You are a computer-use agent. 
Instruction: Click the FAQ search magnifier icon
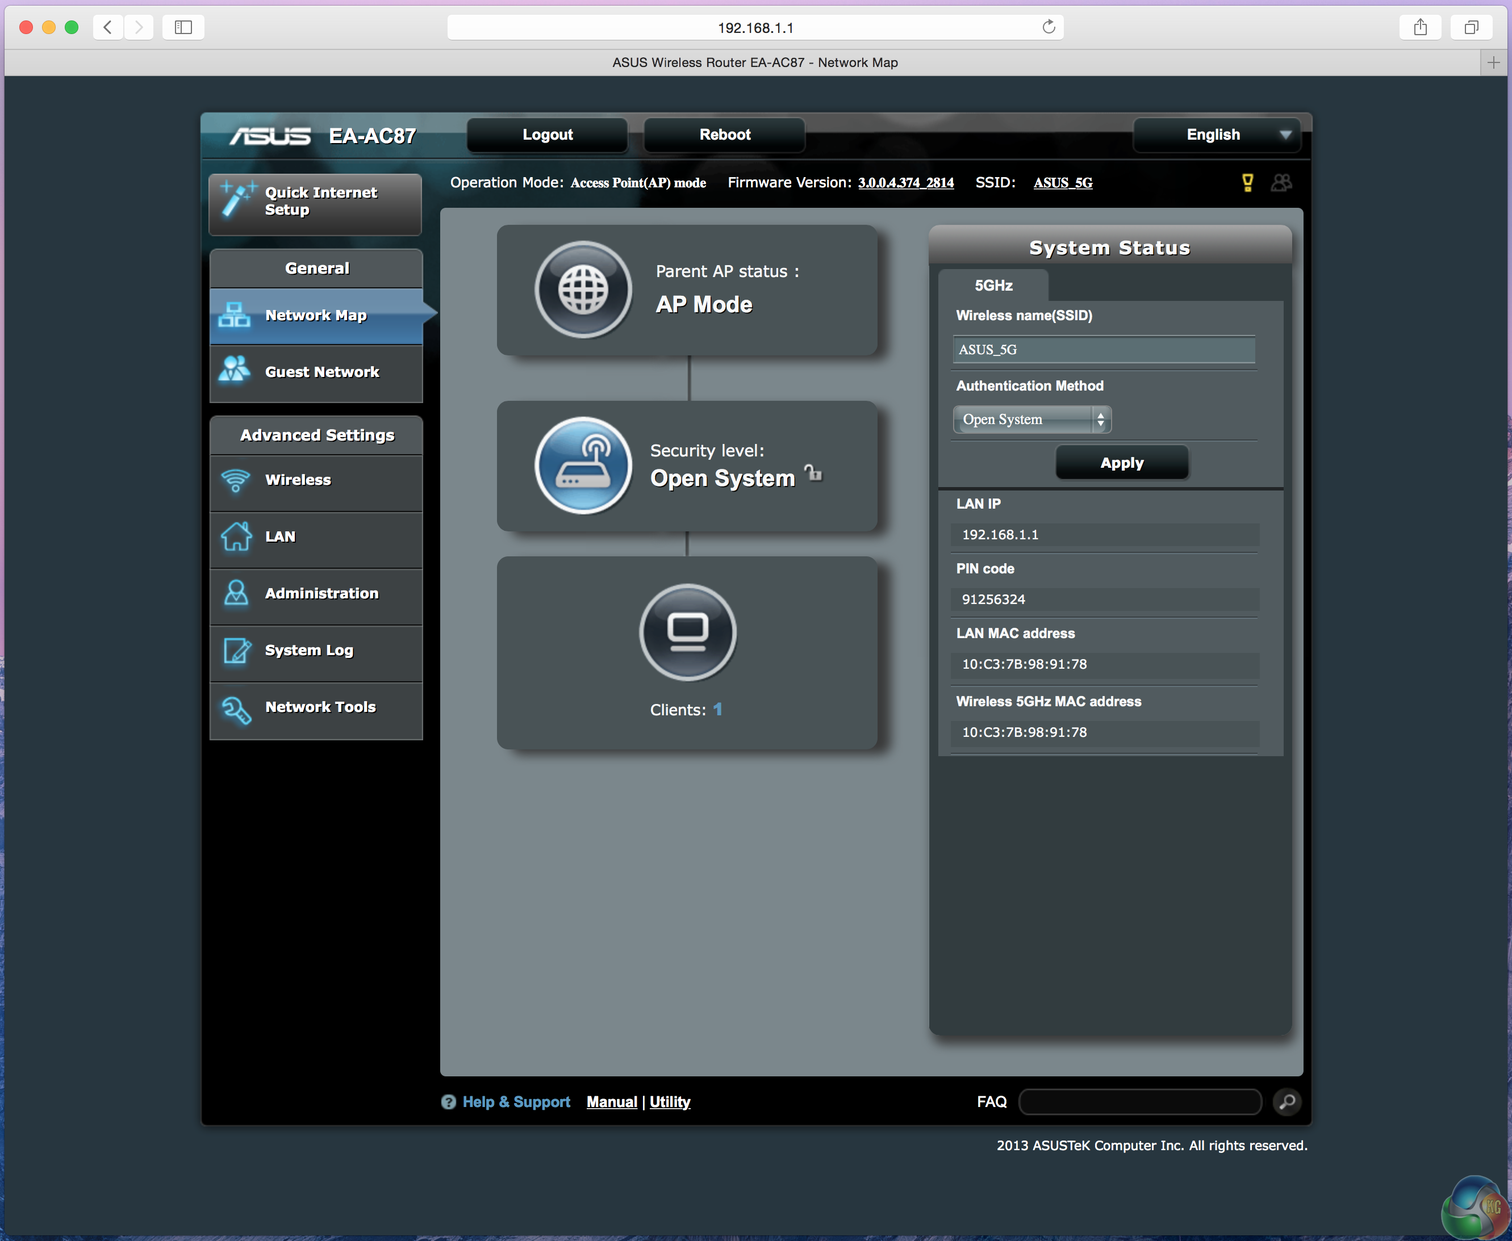tap(1287, 1101)
